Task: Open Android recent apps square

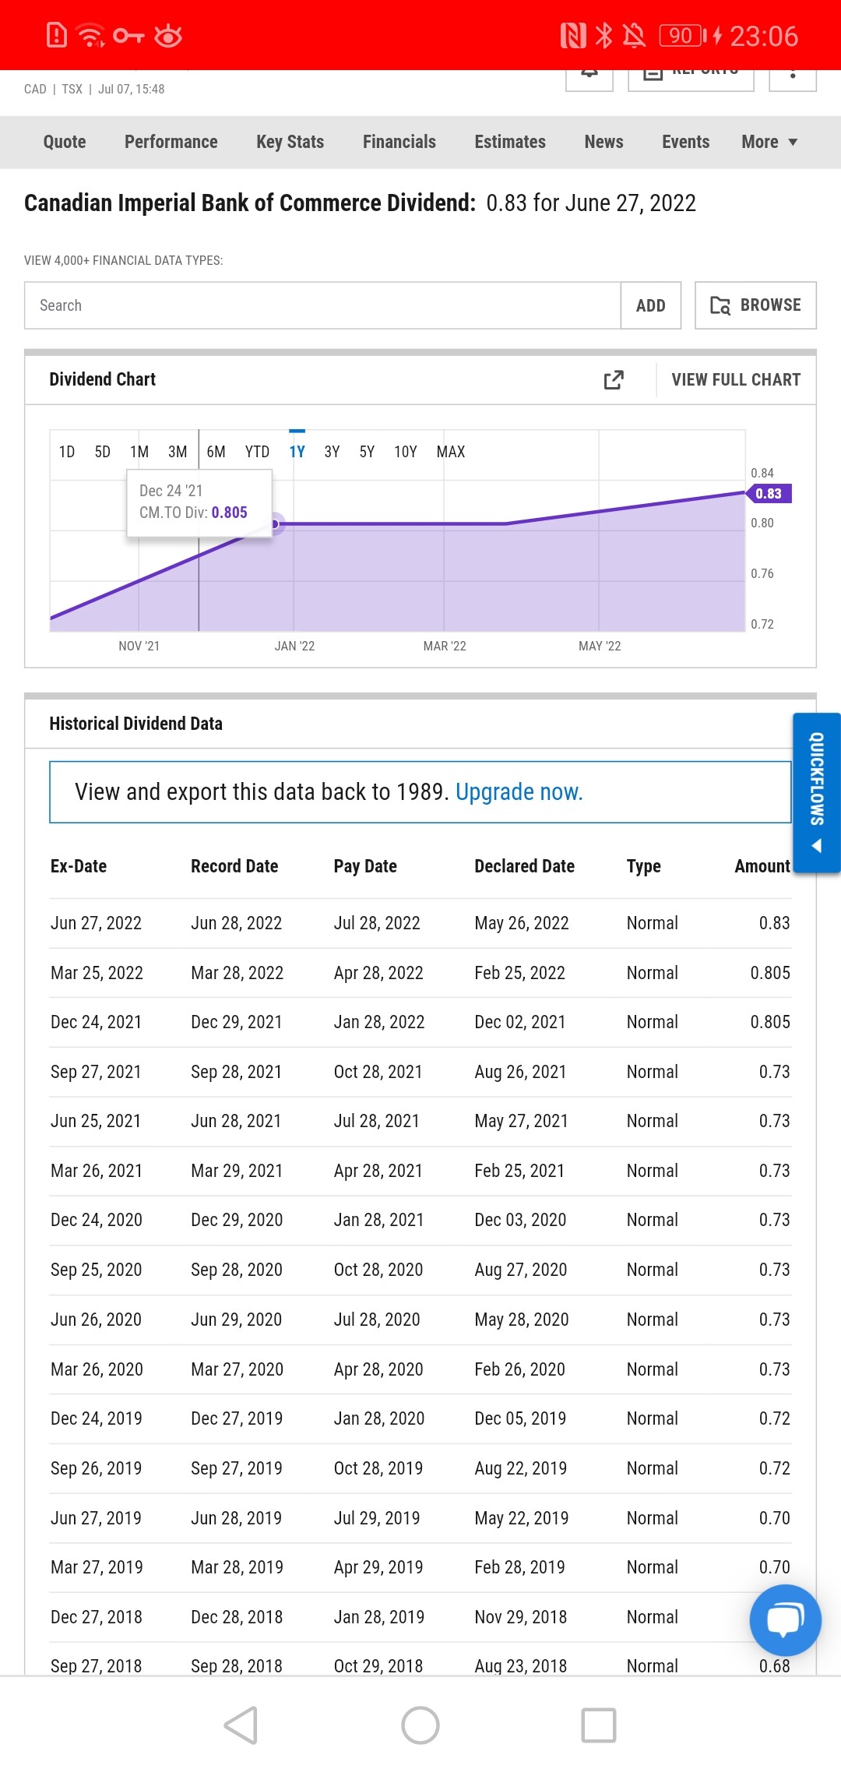Action: (x=599, y=1725)
